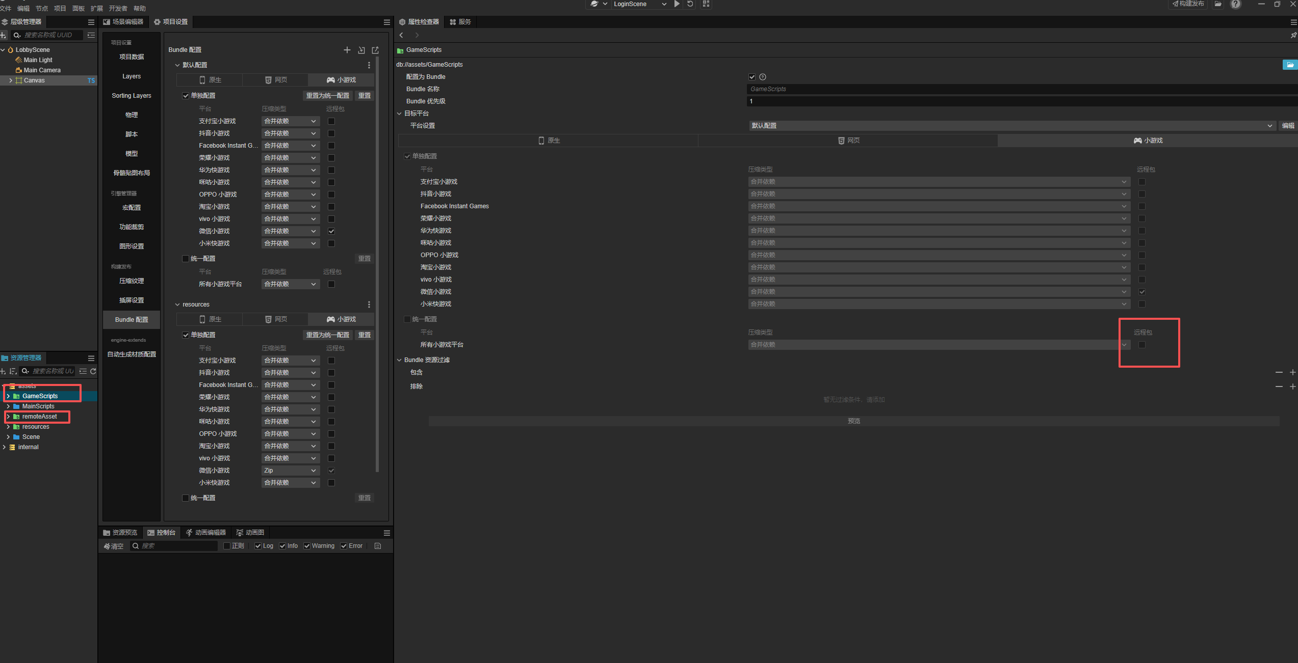Open the Developer menu in menu bar
This screenshot has height=663, width=1298.
click(x=118, y=8)
